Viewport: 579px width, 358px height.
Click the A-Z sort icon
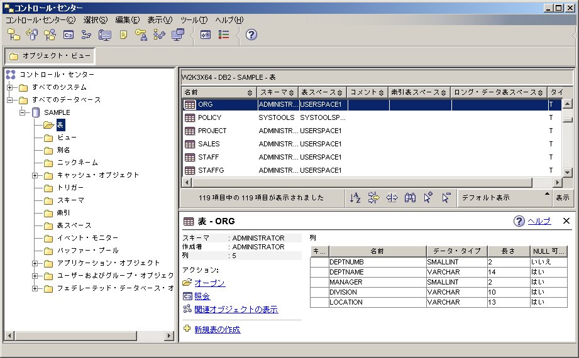click(355, 198)
